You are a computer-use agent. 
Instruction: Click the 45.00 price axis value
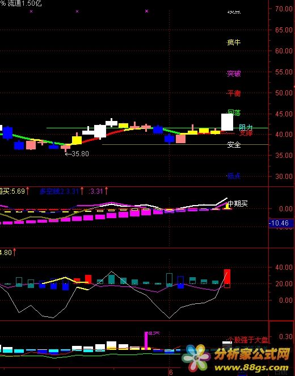coord(284,114)
